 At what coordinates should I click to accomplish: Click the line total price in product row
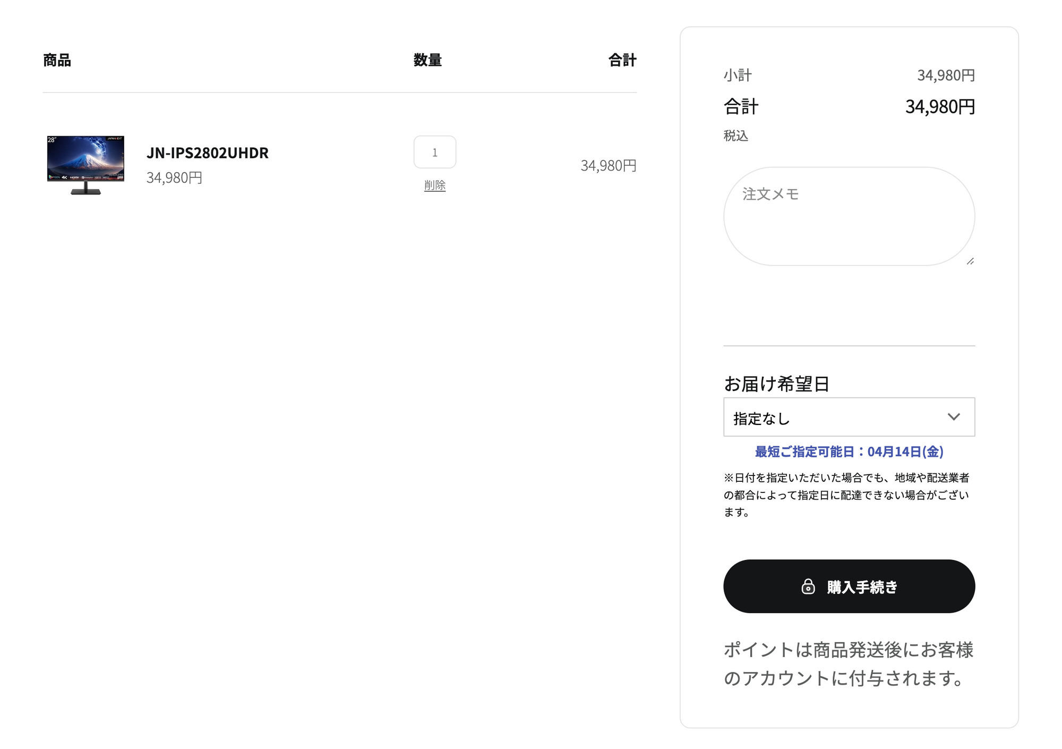608,166
